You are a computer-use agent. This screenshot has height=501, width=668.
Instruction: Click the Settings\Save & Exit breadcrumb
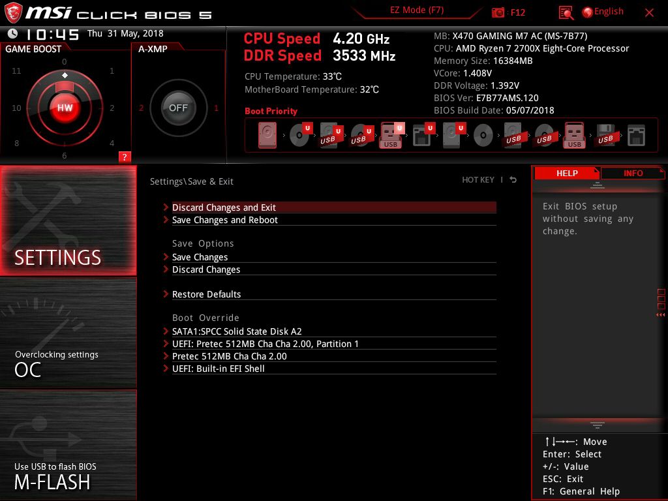point(192,181)
